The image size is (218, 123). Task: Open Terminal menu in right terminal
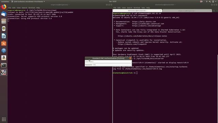click(137, 8)
